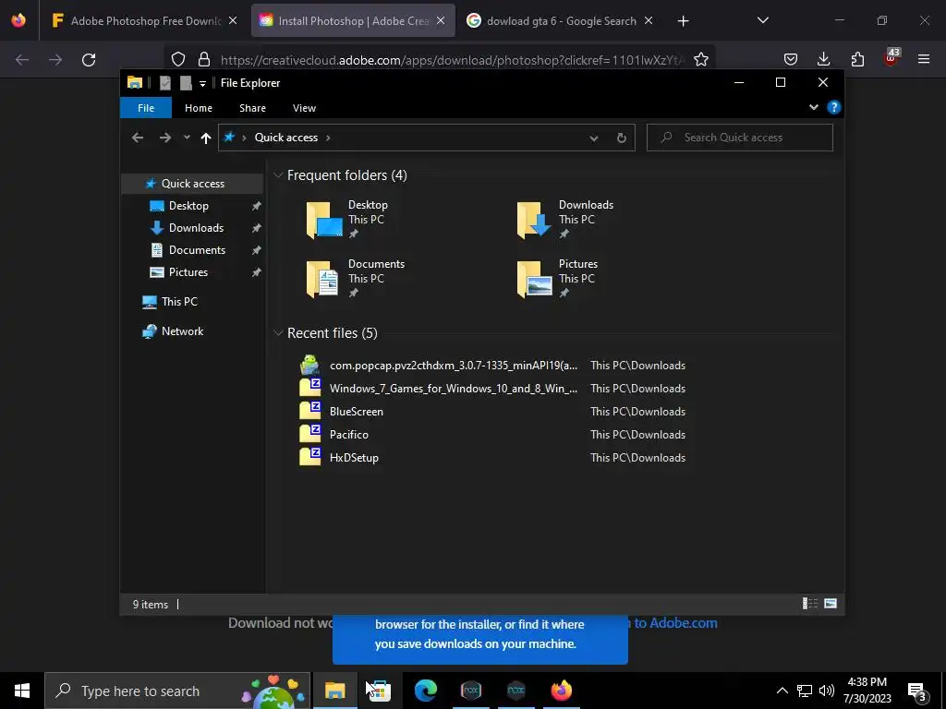Select Network in the navigation pane
Image resolution: width=946 pixels, height=709 pixels.
182,331
